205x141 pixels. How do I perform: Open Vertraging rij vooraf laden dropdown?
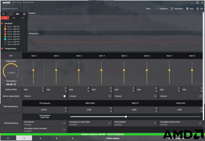[90, 123]
